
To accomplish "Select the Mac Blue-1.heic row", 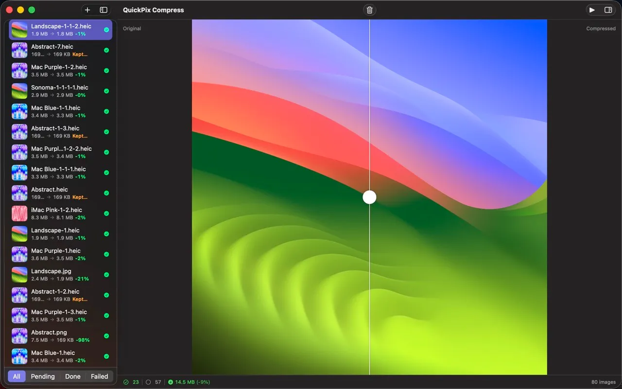I will tap(61, 356).
